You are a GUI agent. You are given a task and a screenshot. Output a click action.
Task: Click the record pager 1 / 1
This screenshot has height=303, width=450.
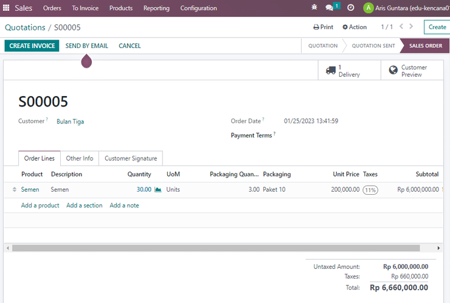[387, 27]
